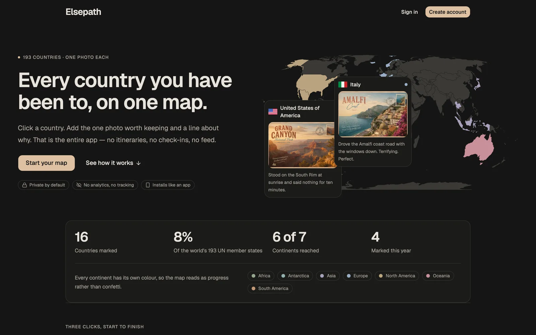Click the lock icon in Private by default
Image resolution: width=536 pixels, height=335 pixels.
[x=24, y=185]
